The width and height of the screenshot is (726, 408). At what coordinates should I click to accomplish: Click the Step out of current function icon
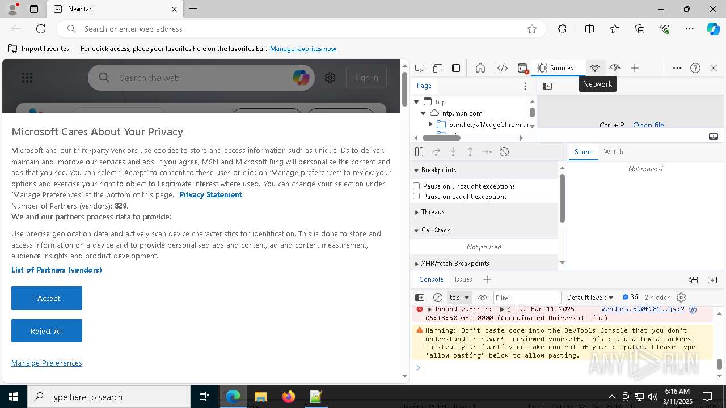(x=470, y=152)
